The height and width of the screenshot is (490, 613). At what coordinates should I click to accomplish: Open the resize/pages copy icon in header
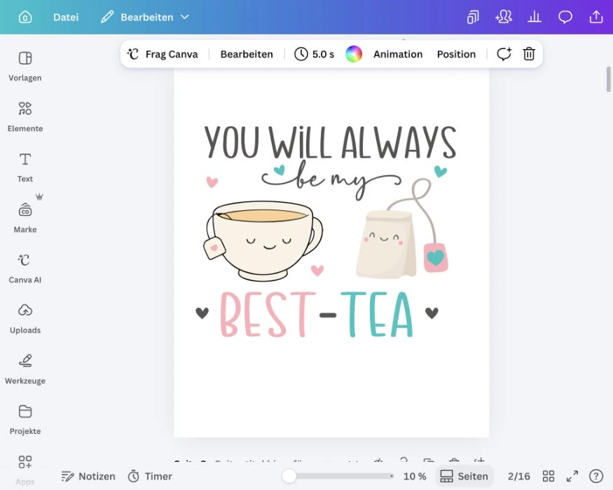[473, 18]
